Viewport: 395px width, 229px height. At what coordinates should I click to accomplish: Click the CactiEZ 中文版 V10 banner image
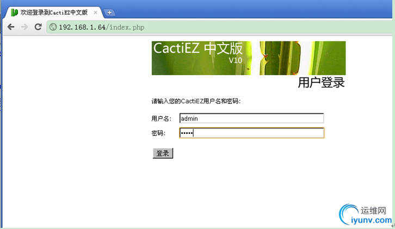click(249, 58)
